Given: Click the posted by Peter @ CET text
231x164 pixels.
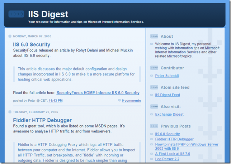Looking at the screenshot, I should 30,101.
